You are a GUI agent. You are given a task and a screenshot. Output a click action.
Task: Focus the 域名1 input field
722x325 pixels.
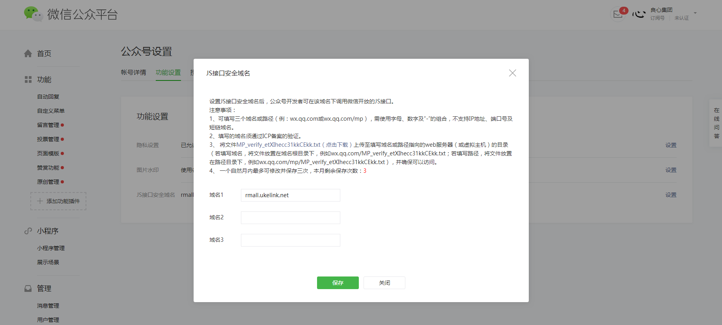(x=291, y=195)
